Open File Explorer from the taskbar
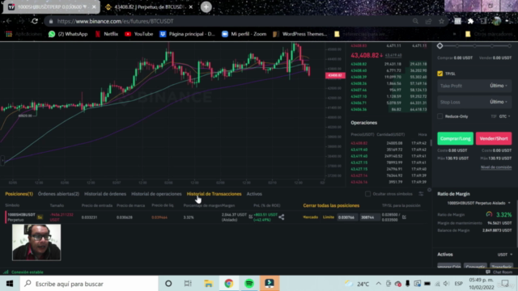 click(209, 284)
